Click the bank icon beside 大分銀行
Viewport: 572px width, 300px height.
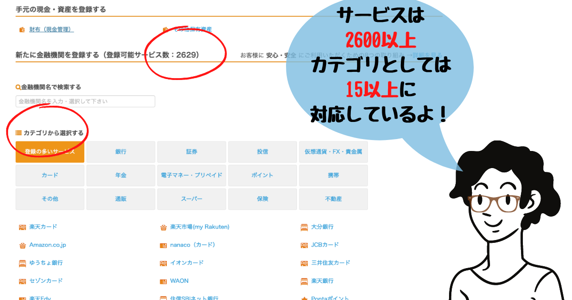[304, 227]
